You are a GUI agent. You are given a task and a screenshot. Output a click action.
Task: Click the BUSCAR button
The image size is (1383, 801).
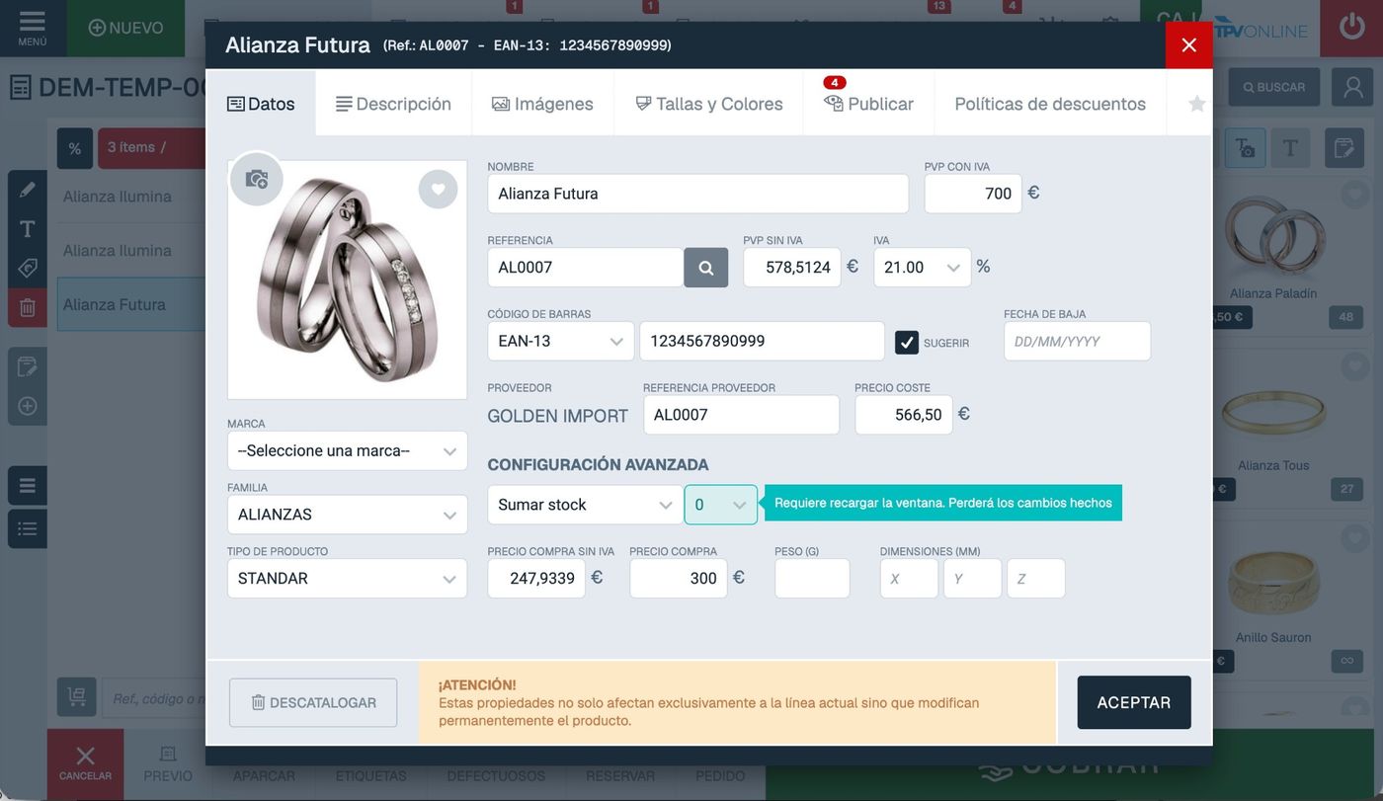click(1274, 87)
